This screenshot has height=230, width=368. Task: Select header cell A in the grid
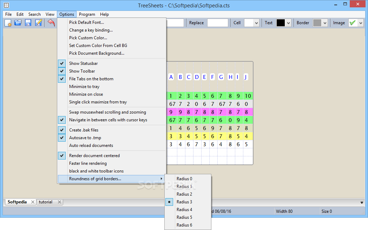point(171,77)
